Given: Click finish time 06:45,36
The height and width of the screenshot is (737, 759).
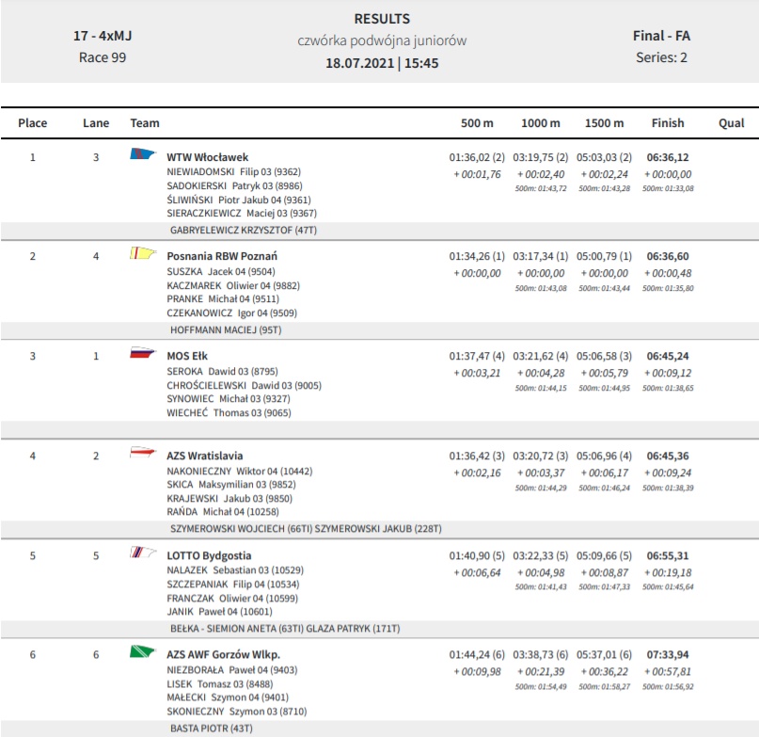Looking at the screenshot, I should [x=668, y=456].
